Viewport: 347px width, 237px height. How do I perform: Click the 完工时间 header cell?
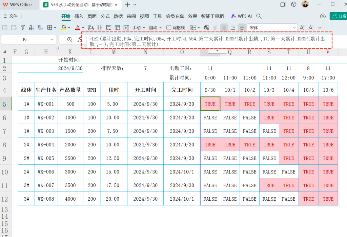(182, 90)
